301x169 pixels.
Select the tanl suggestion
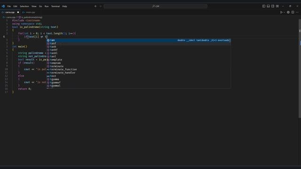[x=139, y=56]
